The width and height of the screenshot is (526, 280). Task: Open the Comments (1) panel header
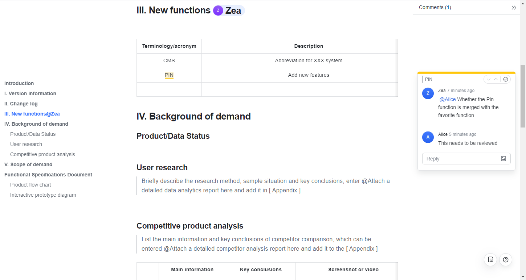(x=435, y=7)
